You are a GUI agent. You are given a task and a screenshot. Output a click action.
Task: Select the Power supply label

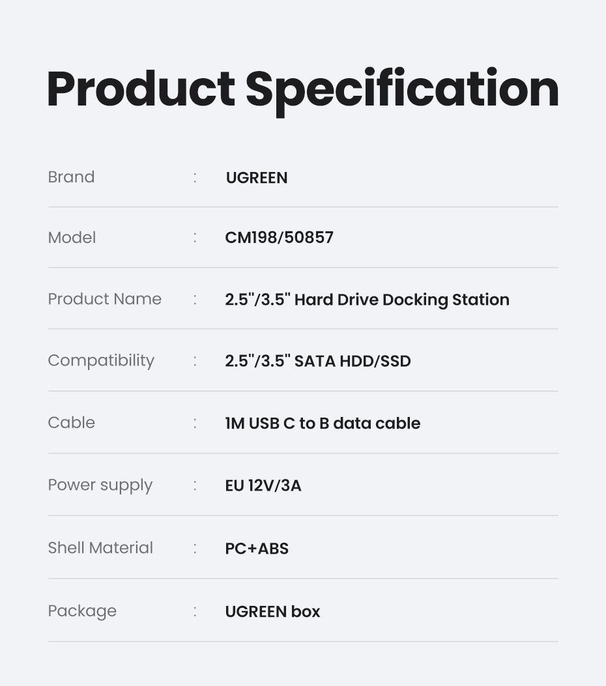click(100, 485)
